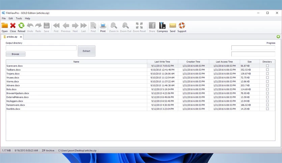Select the articles.zip tab
This screenshot has width=282, height=163.
click(x=12, y=37)
